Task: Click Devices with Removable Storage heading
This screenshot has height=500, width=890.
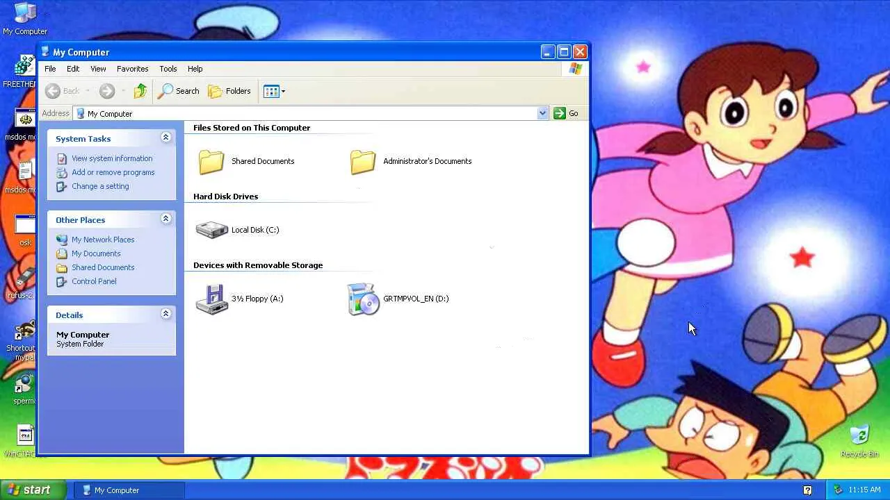Action: pyautogui.click(x=258, y=265)
